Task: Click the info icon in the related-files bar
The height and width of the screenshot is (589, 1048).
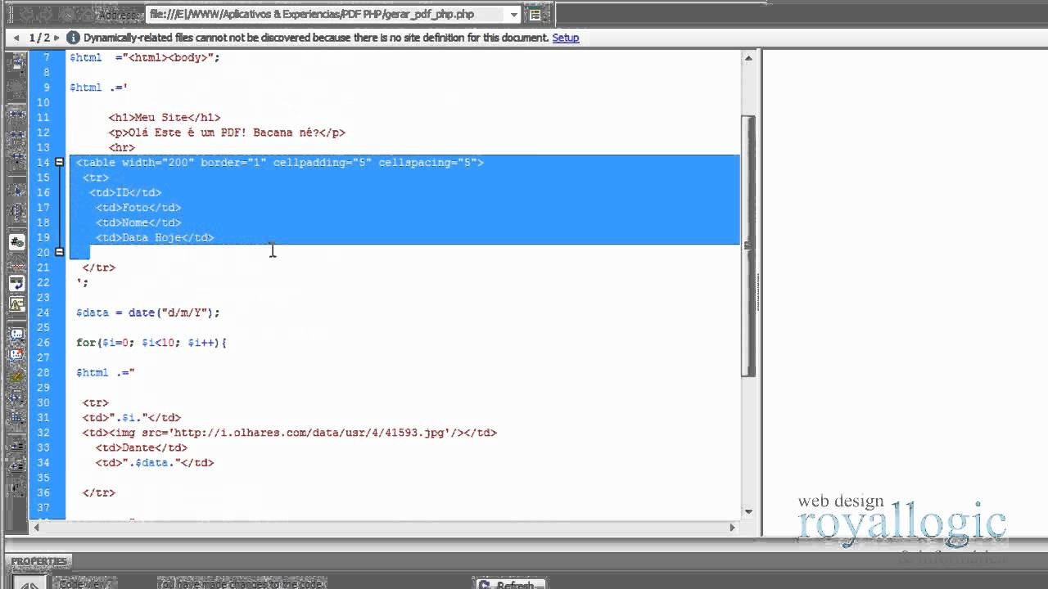Action: tap(72, 38)
